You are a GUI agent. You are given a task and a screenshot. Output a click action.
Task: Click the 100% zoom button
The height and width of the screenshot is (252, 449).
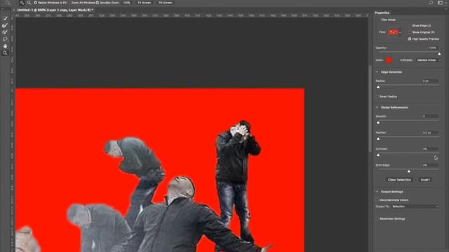126,3
